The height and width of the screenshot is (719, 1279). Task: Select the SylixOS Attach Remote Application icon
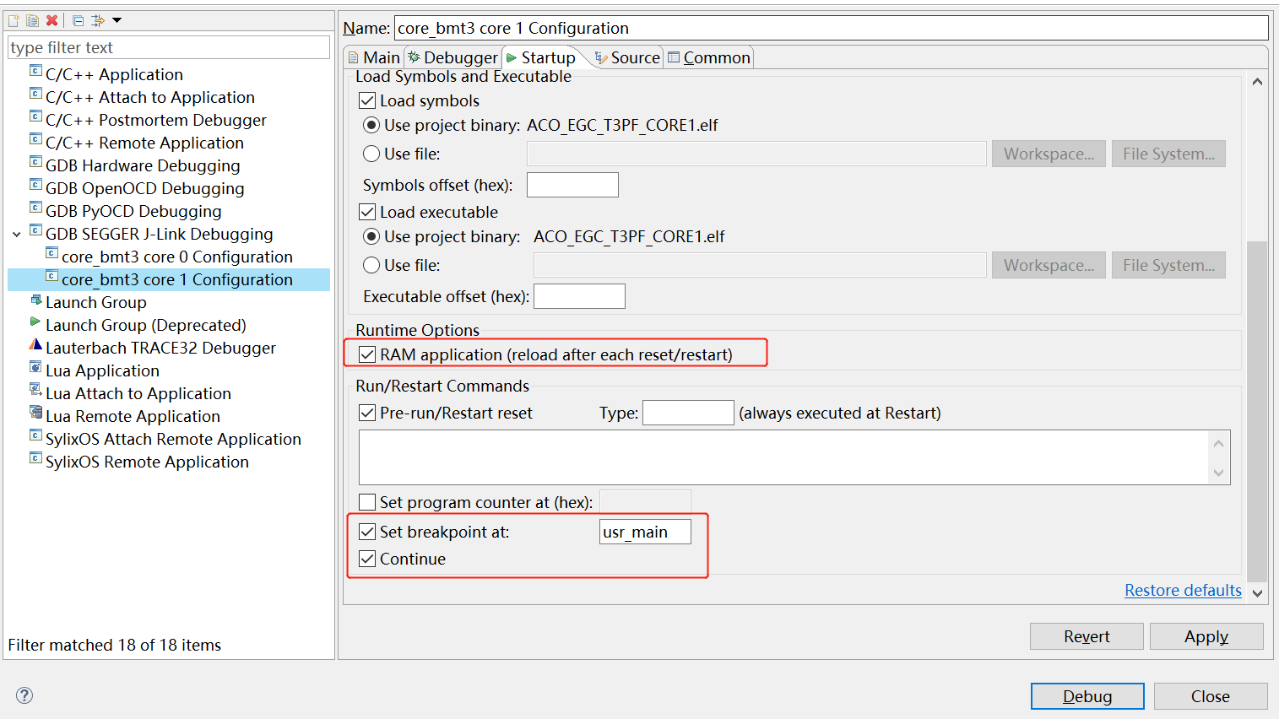[35, 435]
